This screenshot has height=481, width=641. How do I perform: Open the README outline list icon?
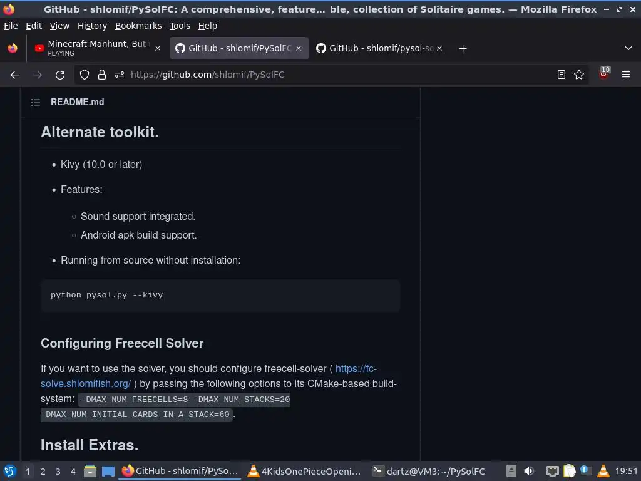click(x=36, y=102)
